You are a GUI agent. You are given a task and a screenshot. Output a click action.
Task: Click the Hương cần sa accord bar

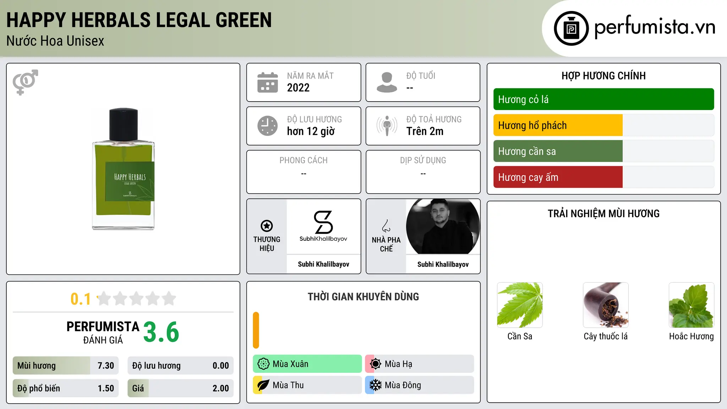[x=603, y=151]
